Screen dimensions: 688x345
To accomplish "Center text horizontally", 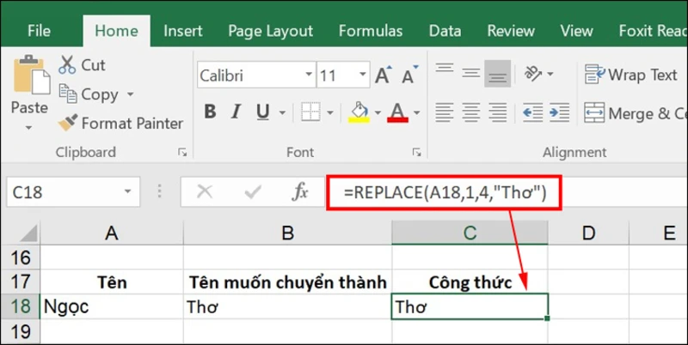I will (x=470, y=112).
